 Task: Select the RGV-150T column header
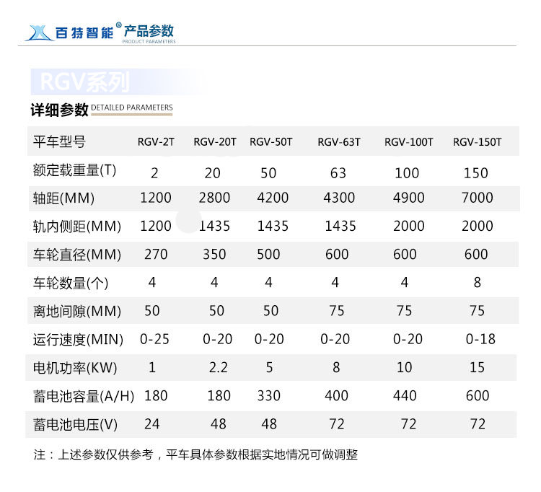click(x=477, y=142)
